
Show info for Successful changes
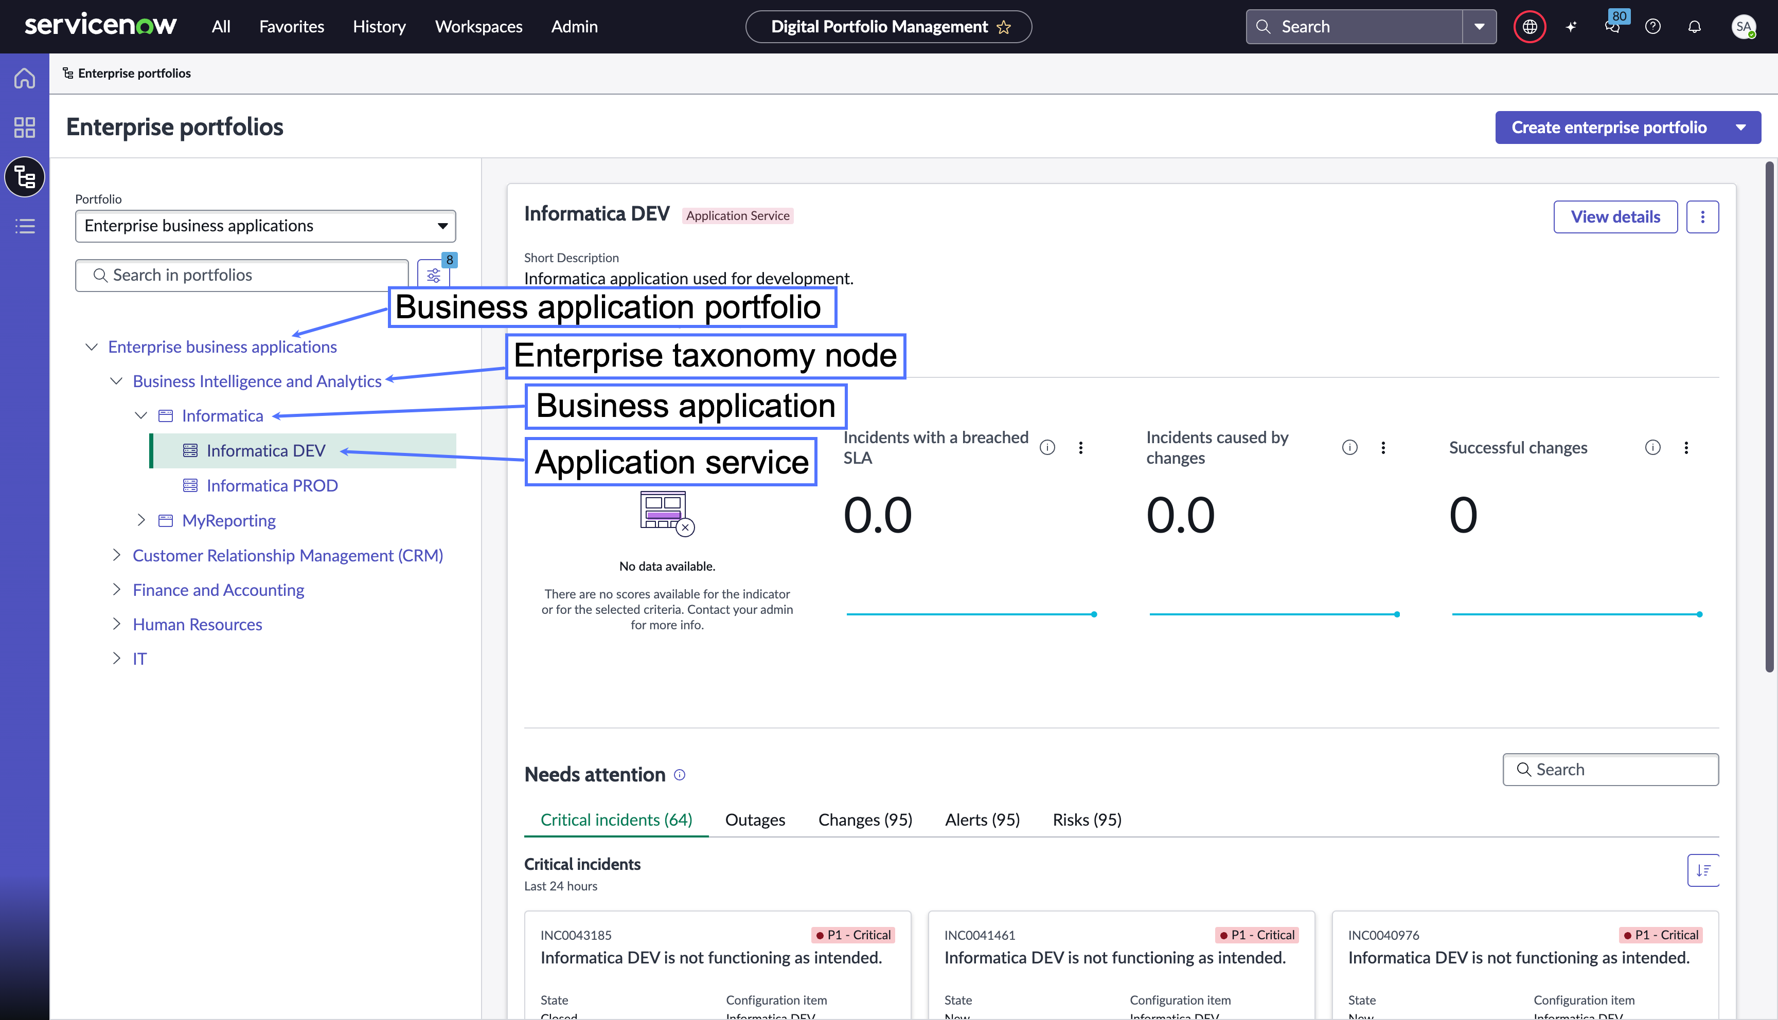click(x=1652, y=447)
